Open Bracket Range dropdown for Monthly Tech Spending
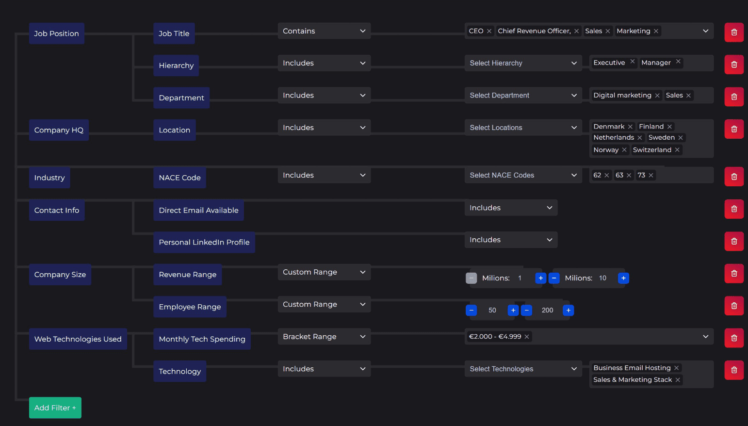Viewport: 748px width, 426px height. click(x=324, y=337)
